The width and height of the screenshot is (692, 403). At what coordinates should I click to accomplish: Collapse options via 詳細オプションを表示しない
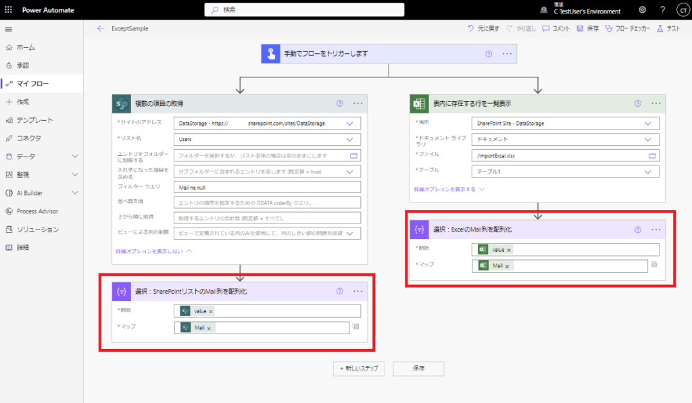[x=153, y=251]
